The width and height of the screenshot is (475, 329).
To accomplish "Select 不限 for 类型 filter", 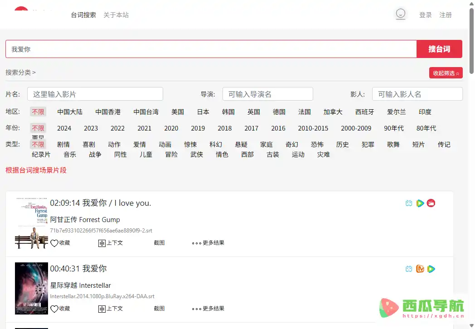I will (x=38, y=145).
